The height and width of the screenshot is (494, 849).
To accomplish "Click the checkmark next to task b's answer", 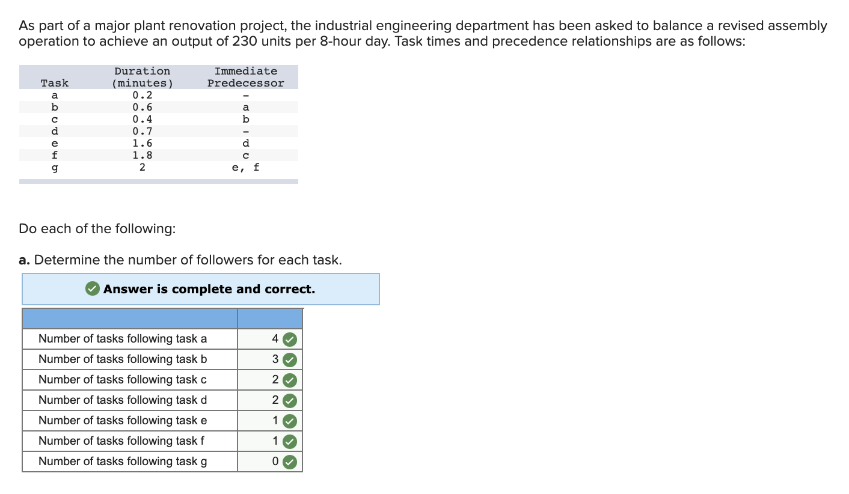I will (289, 359).
